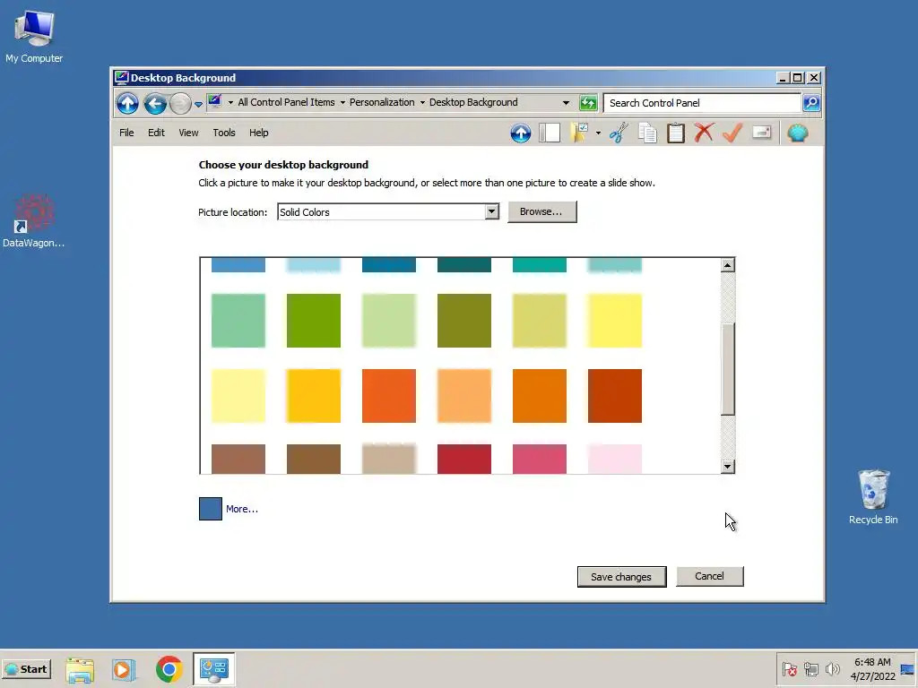Click the DataWagon desktop shortcut
Screen dimensions: 918x688
click(x=33, y=221)
